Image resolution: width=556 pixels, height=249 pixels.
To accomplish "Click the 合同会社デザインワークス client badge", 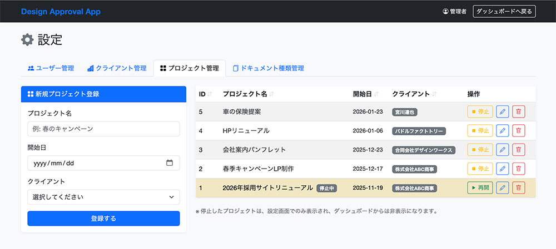I will coord(424,150).
